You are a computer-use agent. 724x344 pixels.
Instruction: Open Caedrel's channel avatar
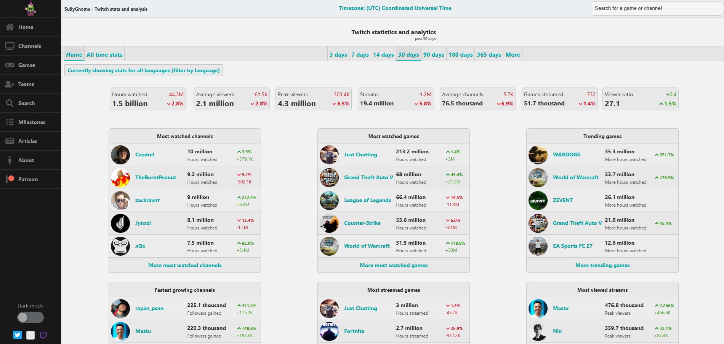[x=120, y=155]
